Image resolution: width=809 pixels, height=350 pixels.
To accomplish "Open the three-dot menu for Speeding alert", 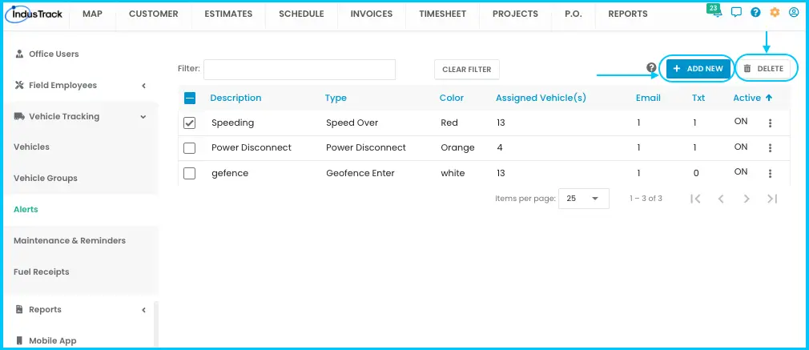I will point(770,123).
